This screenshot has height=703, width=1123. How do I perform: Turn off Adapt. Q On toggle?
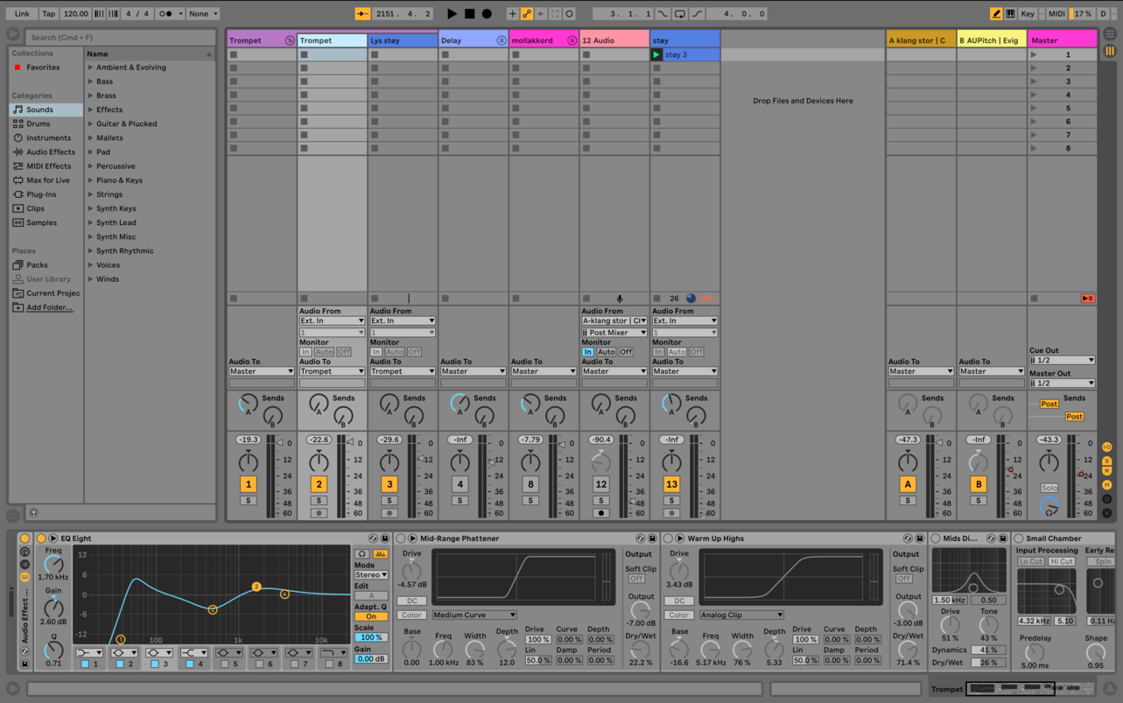370,617
